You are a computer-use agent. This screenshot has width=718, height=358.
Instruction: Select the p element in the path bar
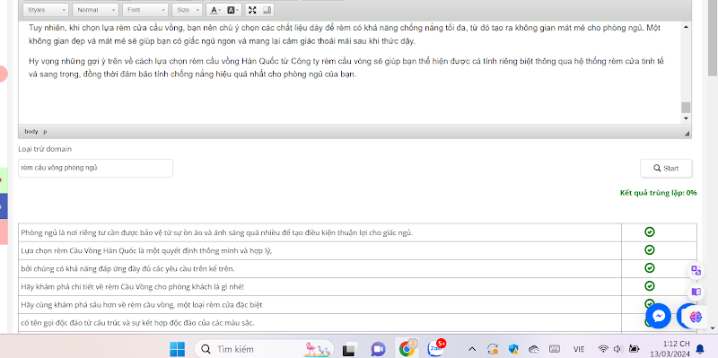click(x=45, y=132)
